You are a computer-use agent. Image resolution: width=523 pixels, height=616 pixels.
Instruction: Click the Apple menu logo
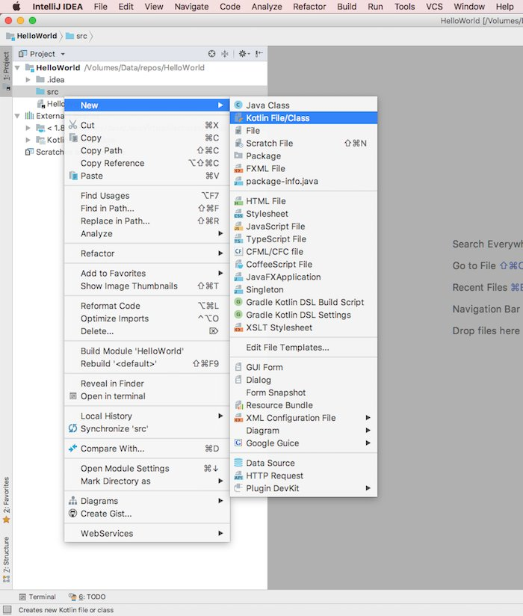pyautogui.click(x=16, y=7)
